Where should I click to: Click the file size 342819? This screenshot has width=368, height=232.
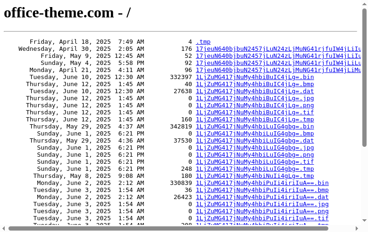point(181,127)
